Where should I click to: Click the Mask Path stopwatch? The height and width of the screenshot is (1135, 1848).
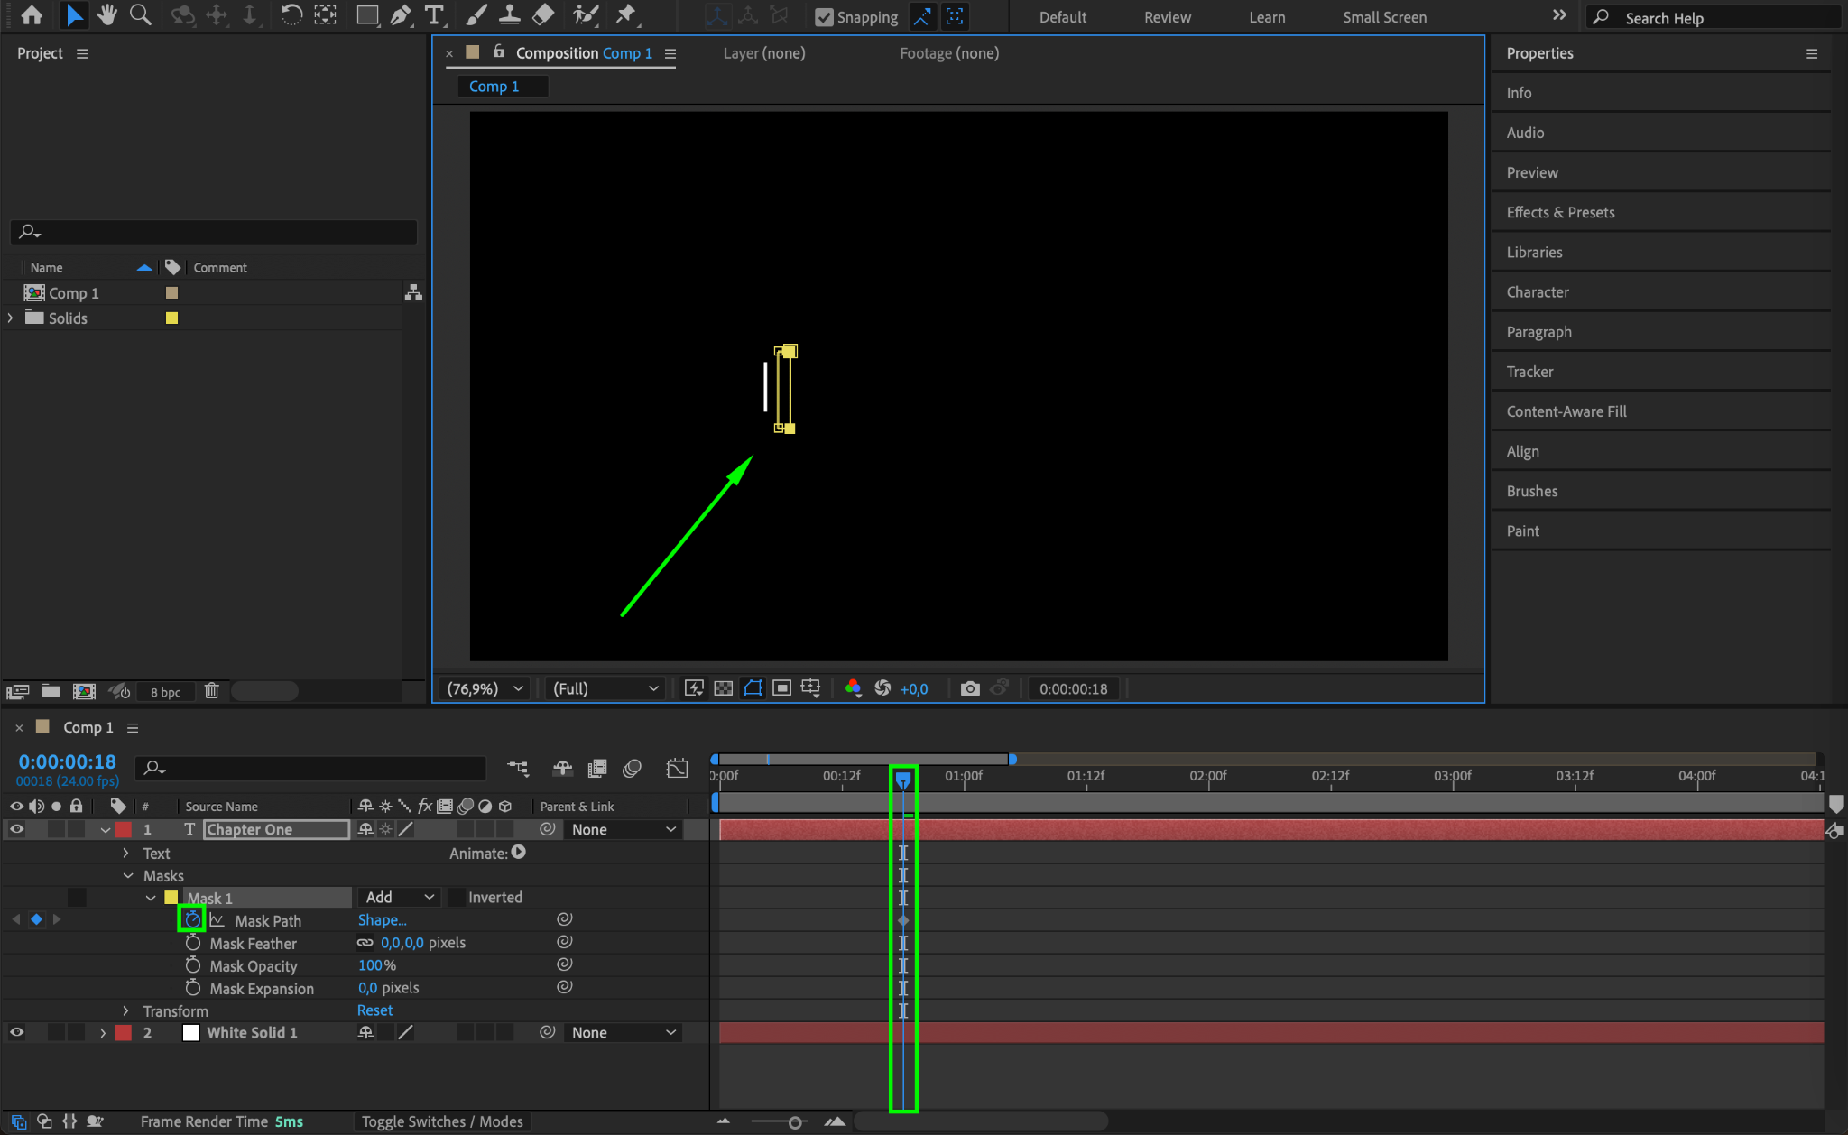192,919
